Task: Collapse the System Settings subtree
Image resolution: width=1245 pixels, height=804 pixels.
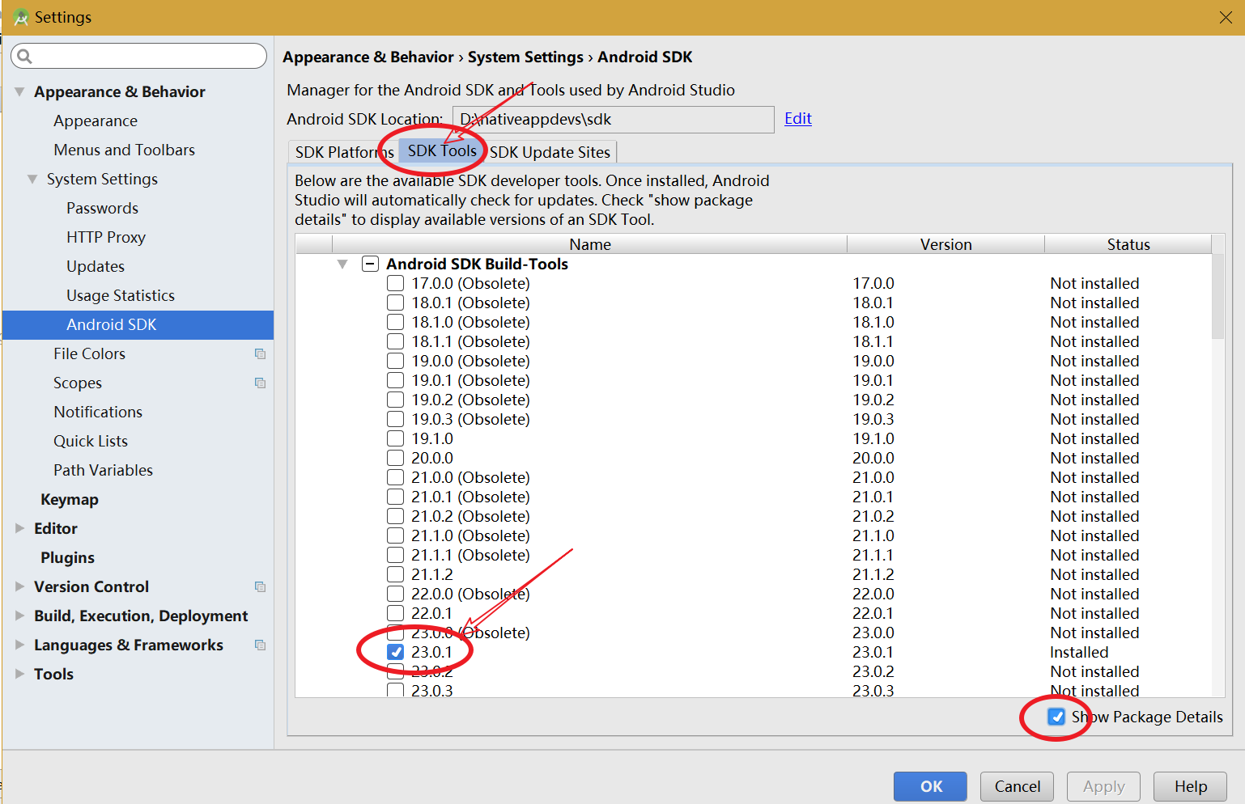Action: tap(32, 179)
